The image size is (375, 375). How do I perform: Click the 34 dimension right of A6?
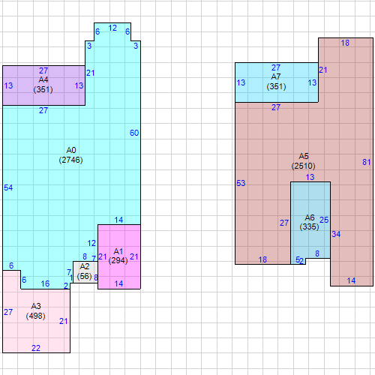(x=336, y=234)
